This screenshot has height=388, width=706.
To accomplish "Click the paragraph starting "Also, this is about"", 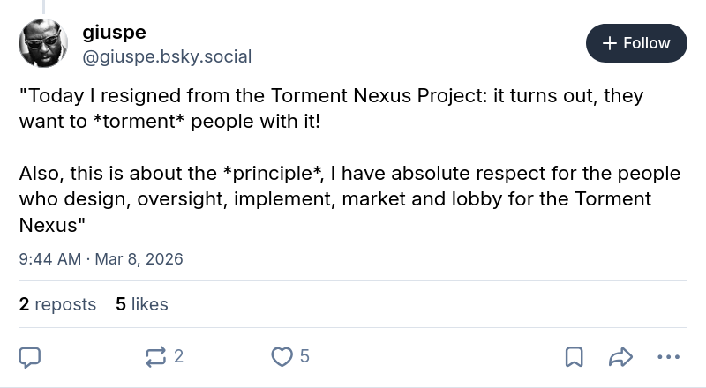I will point(349,199).
